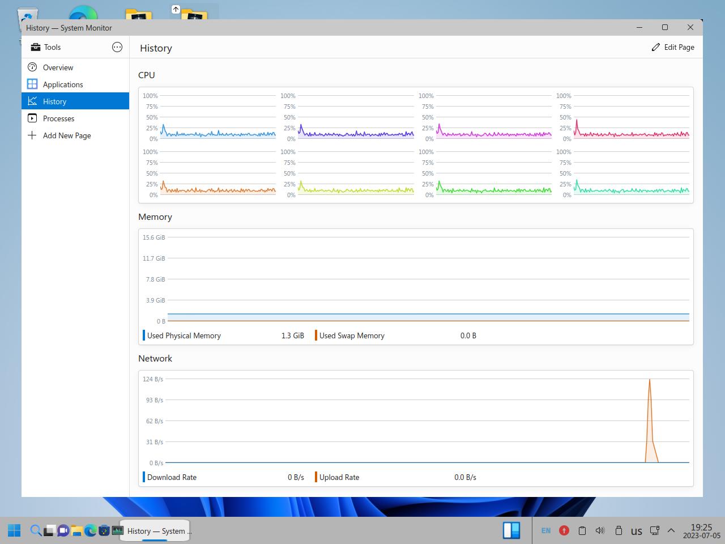Viewport: 725px width, 544px height.
Task: Toggle the volume icon in system tray
Action: [x=600, y=530]
